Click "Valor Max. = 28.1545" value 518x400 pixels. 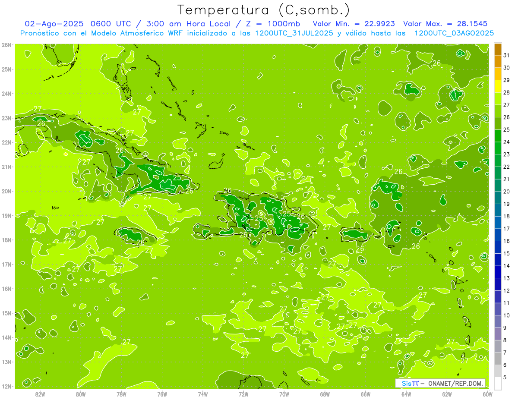tap(445, 24)
